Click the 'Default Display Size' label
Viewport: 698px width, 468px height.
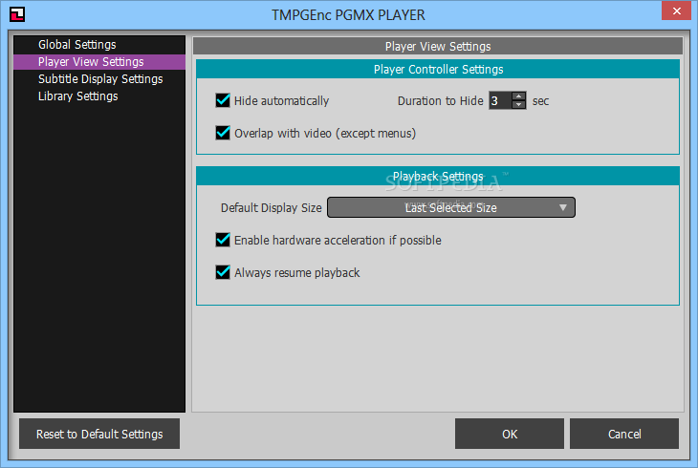[272, 208]
